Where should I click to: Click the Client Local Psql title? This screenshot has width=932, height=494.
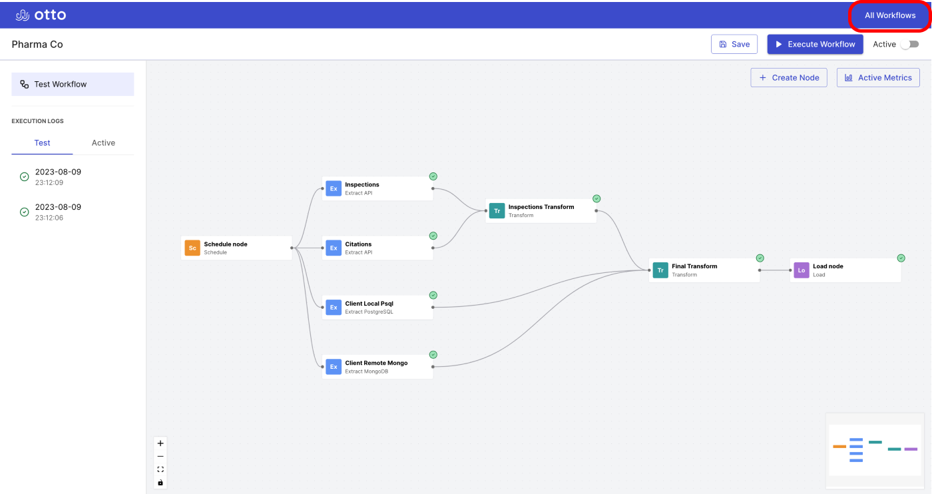pos(369,304)
